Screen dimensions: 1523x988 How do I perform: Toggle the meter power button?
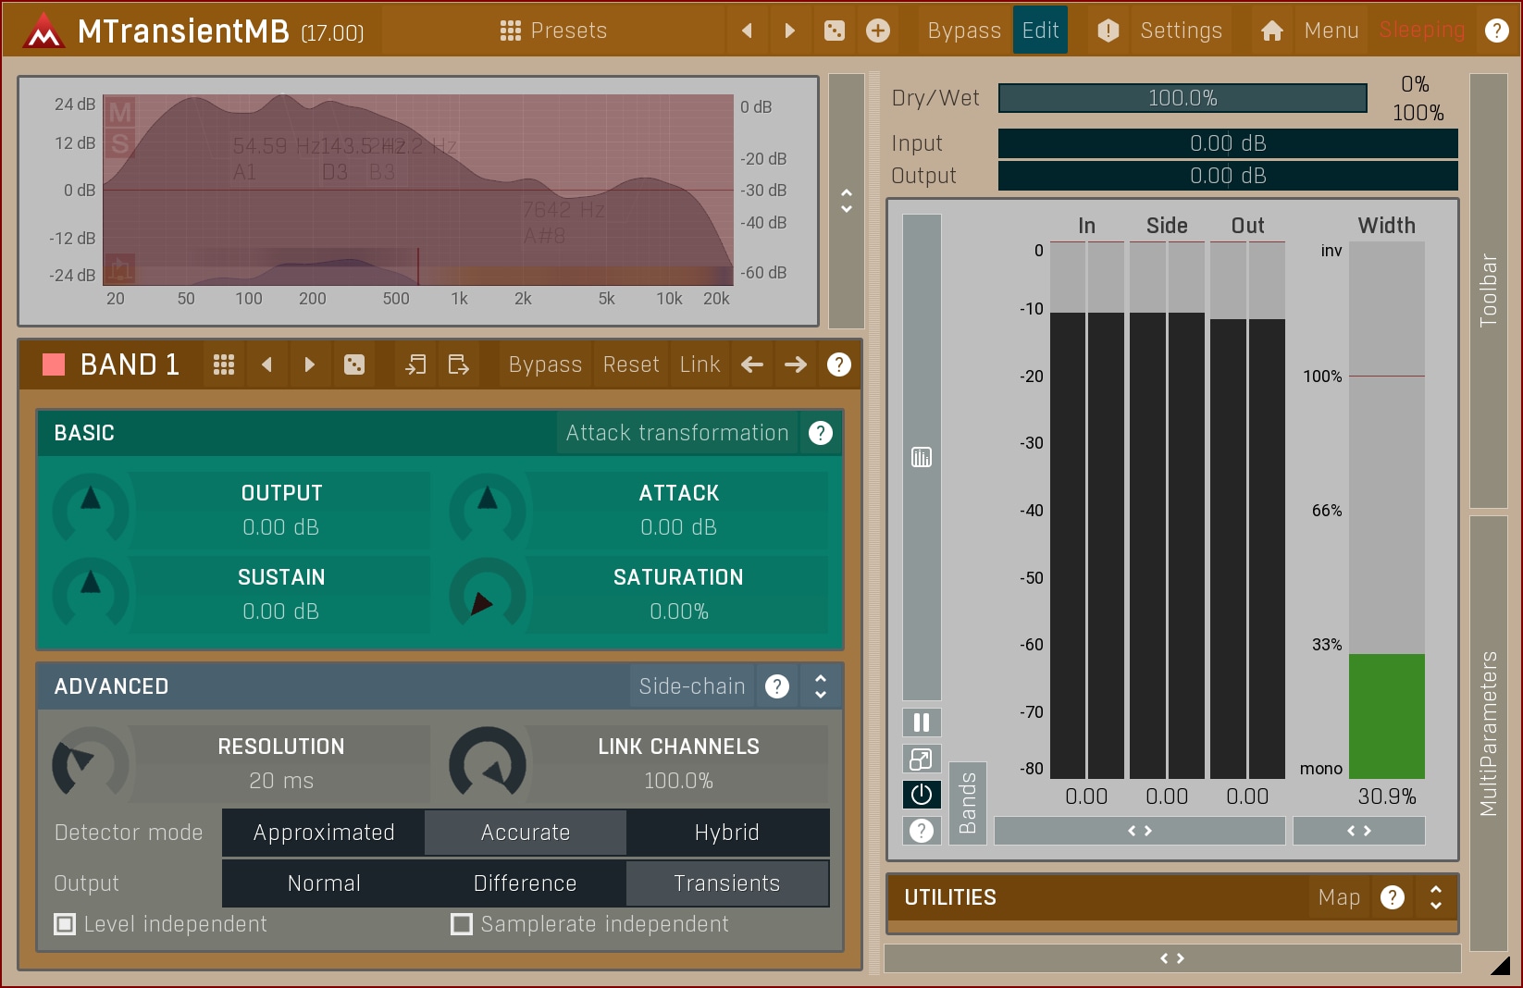(922, 795)
